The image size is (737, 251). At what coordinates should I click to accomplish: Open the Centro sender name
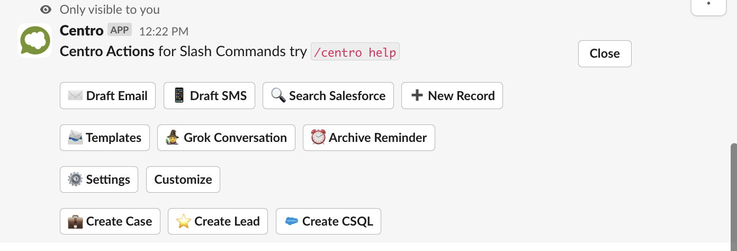(x=82, y=31)
